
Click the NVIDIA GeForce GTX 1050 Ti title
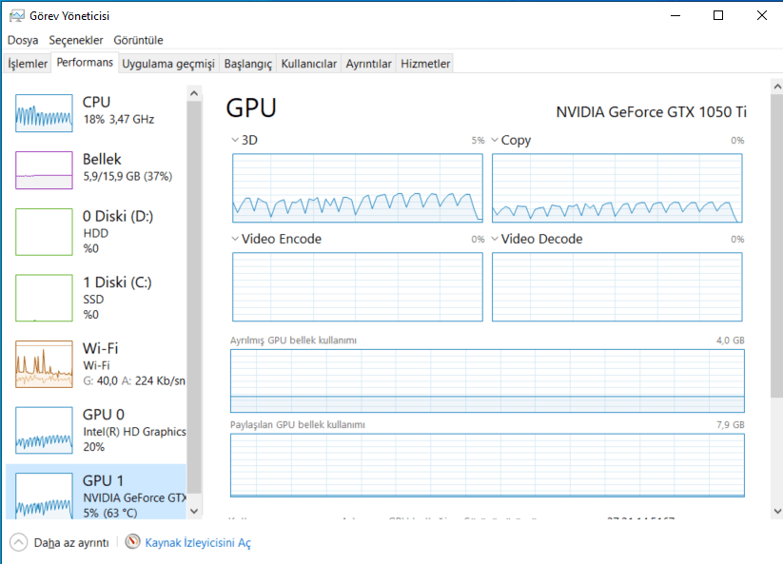(651, 112)
